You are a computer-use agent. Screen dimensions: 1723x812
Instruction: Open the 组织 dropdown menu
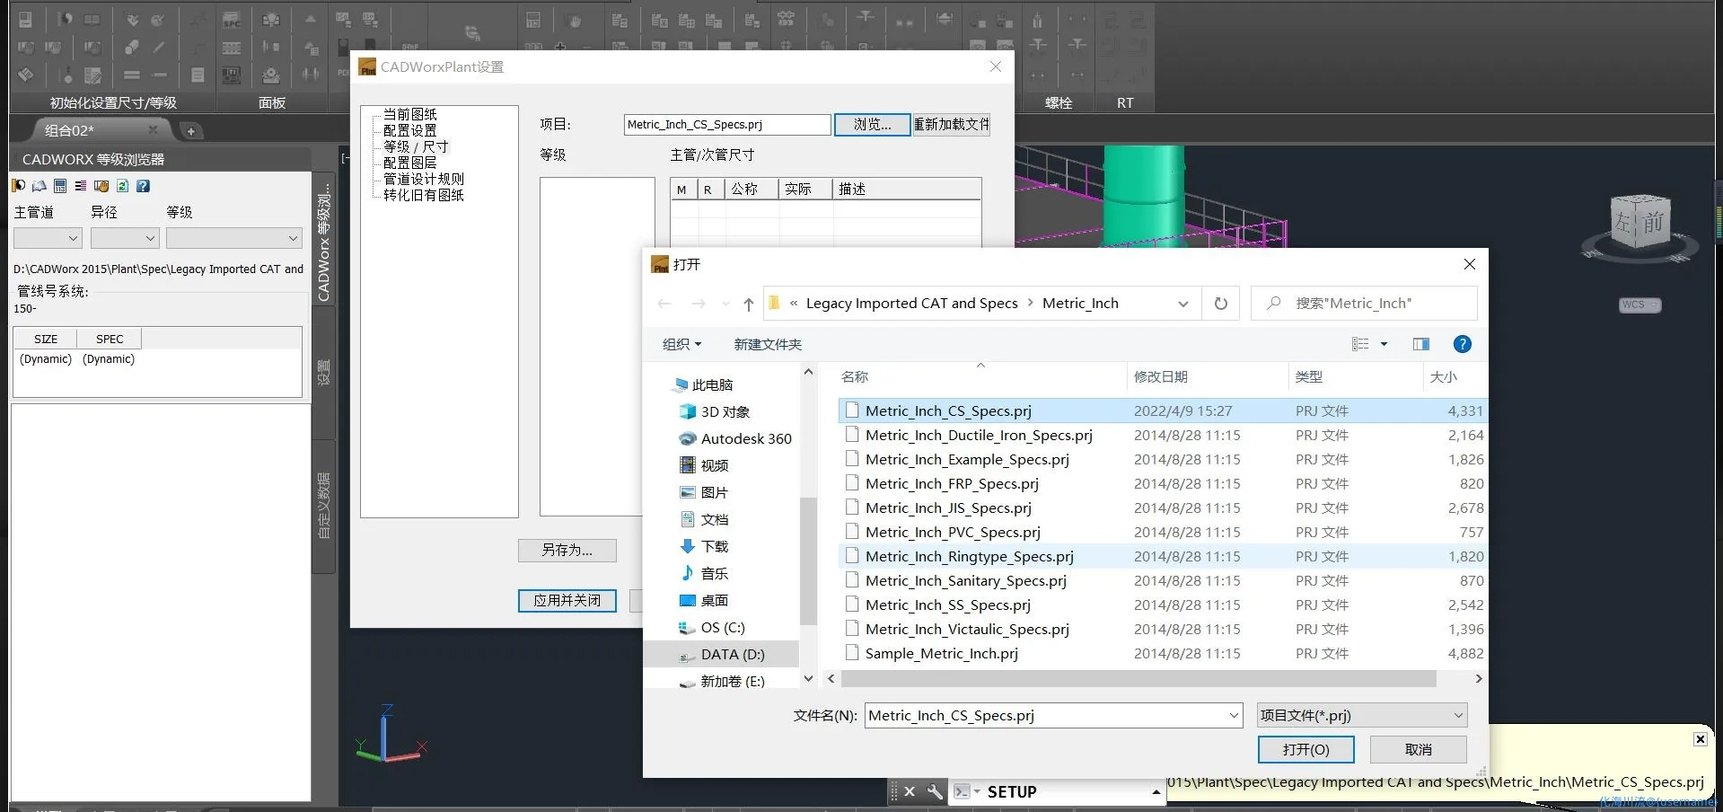pos(681,344)
